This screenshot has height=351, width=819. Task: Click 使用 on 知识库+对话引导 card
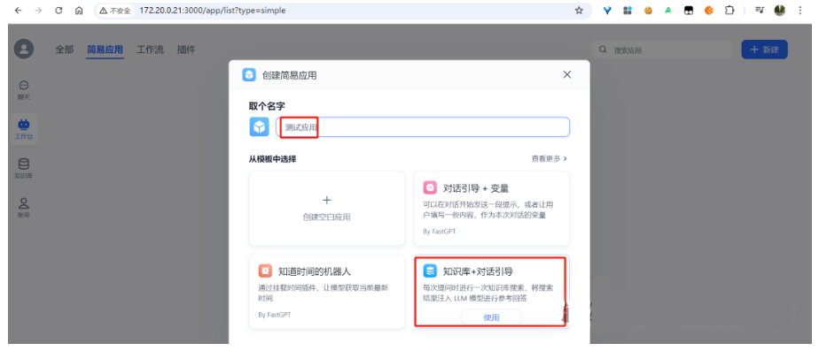[x=492, y=317]
